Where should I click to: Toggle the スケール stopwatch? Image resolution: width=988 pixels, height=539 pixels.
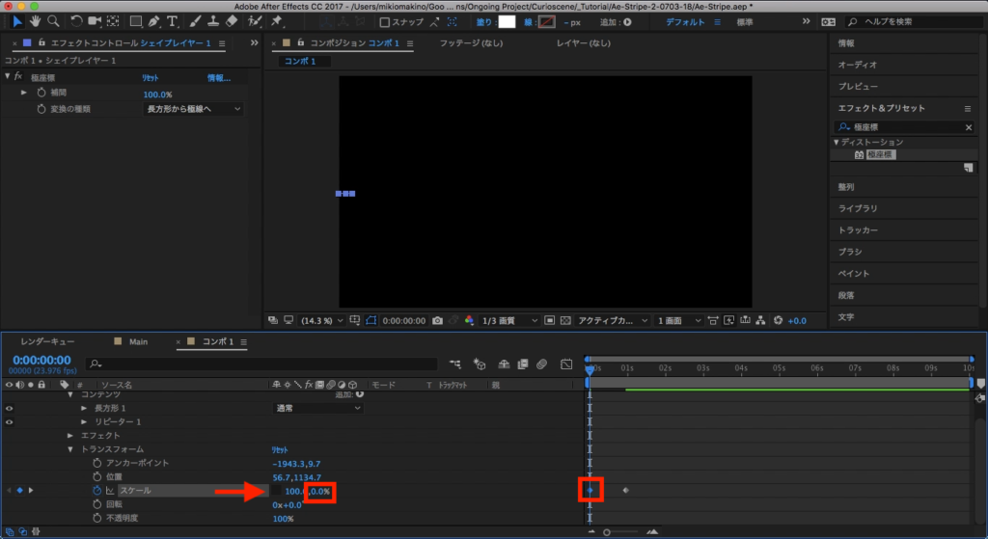tap(96, 491)
